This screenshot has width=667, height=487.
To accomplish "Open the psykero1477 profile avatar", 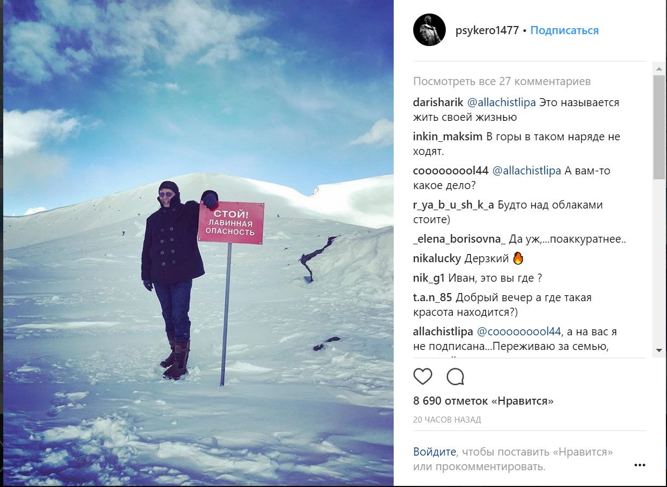I will point(429,30).
